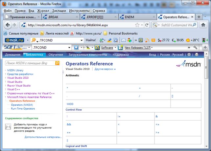This screenshot has height=151, width=211.
Task: Click the Дополнительные материалы link
Action: coord(43,137)
